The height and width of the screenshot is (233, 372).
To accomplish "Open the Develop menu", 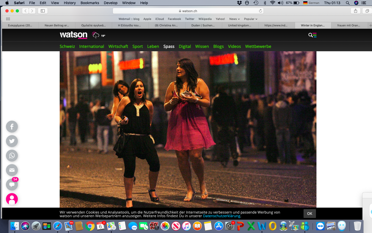I will pyautogui.click(x=111, y=3).
